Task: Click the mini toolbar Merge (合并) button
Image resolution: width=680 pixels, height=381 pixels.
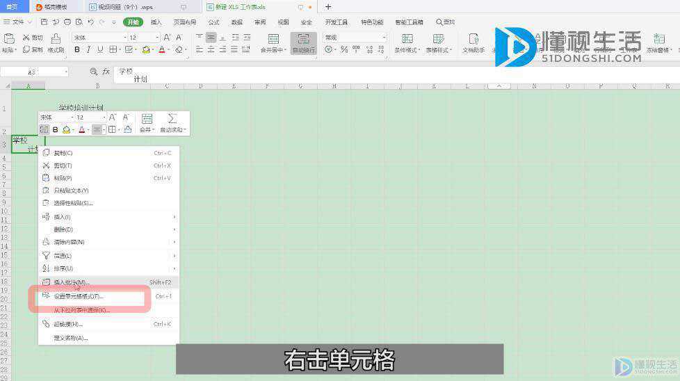Action: click(x=147, y=123)
